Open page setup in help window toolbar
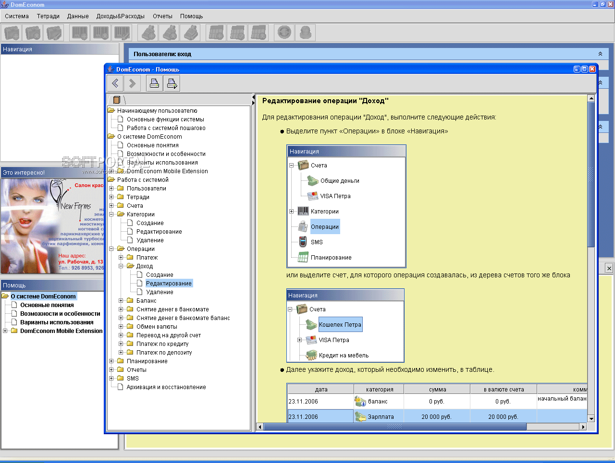This screenshot has height=463, width=615. (x=172, y=83)
